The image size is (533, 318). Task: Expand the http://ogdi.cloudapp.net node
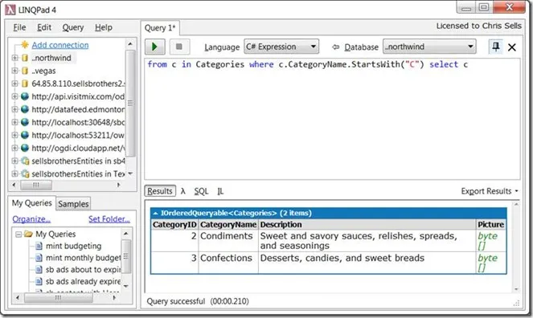pos(14,148)
